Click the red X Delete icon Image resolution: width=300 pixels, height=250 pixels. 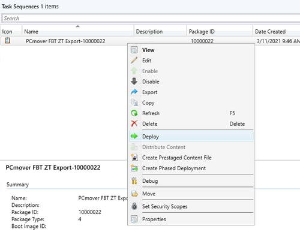click(134, 124)
